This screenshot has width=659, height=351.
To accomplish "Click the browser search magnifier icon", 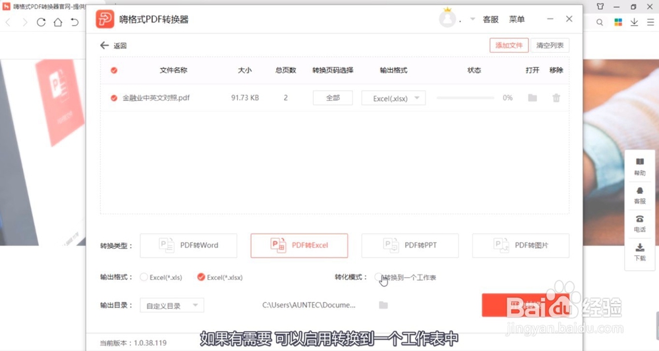I will click(x=600, y=22).
